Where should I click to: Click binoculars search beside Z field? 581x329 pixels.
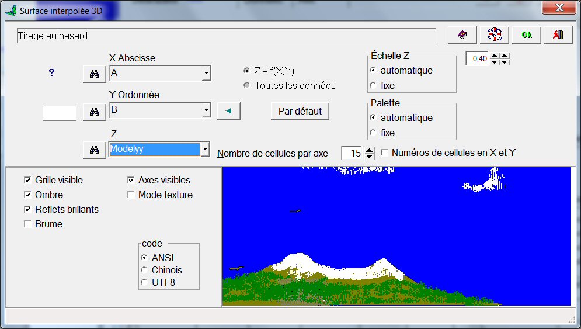[x=94, y=150]
